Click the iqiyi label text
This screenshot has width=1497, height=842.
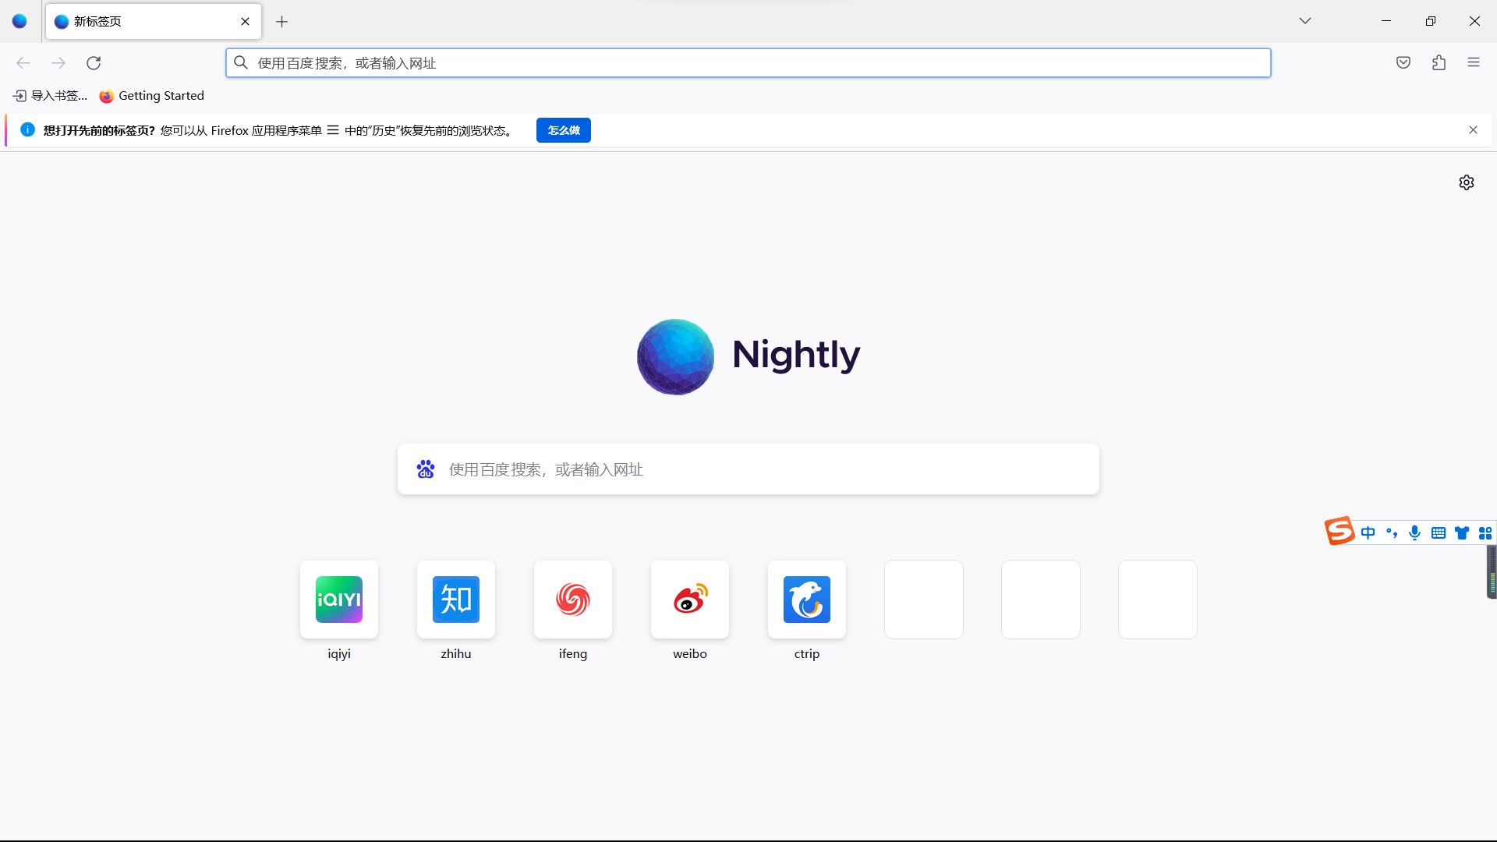pos(339,654)
